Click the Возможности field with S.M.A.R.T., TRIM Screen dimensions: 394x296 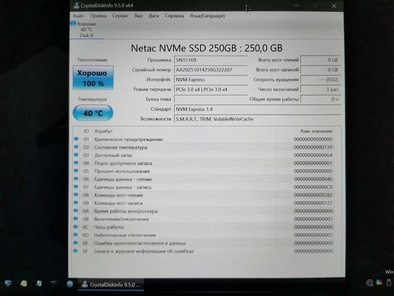pos(257,119)
